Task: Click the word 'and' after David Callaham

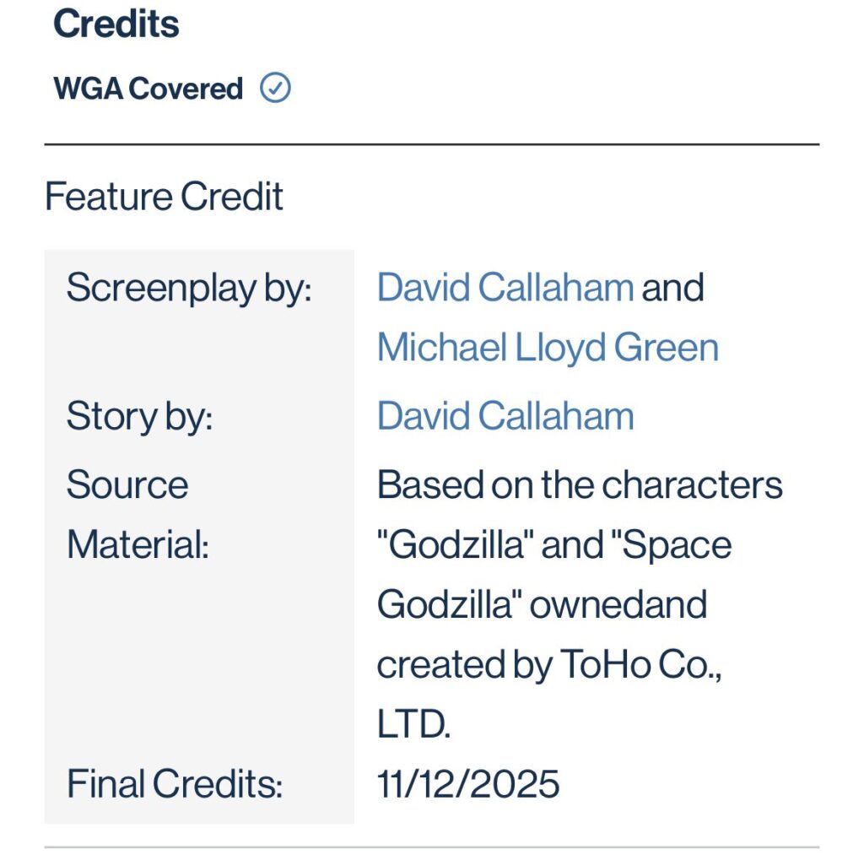Action: click(672, 288)
